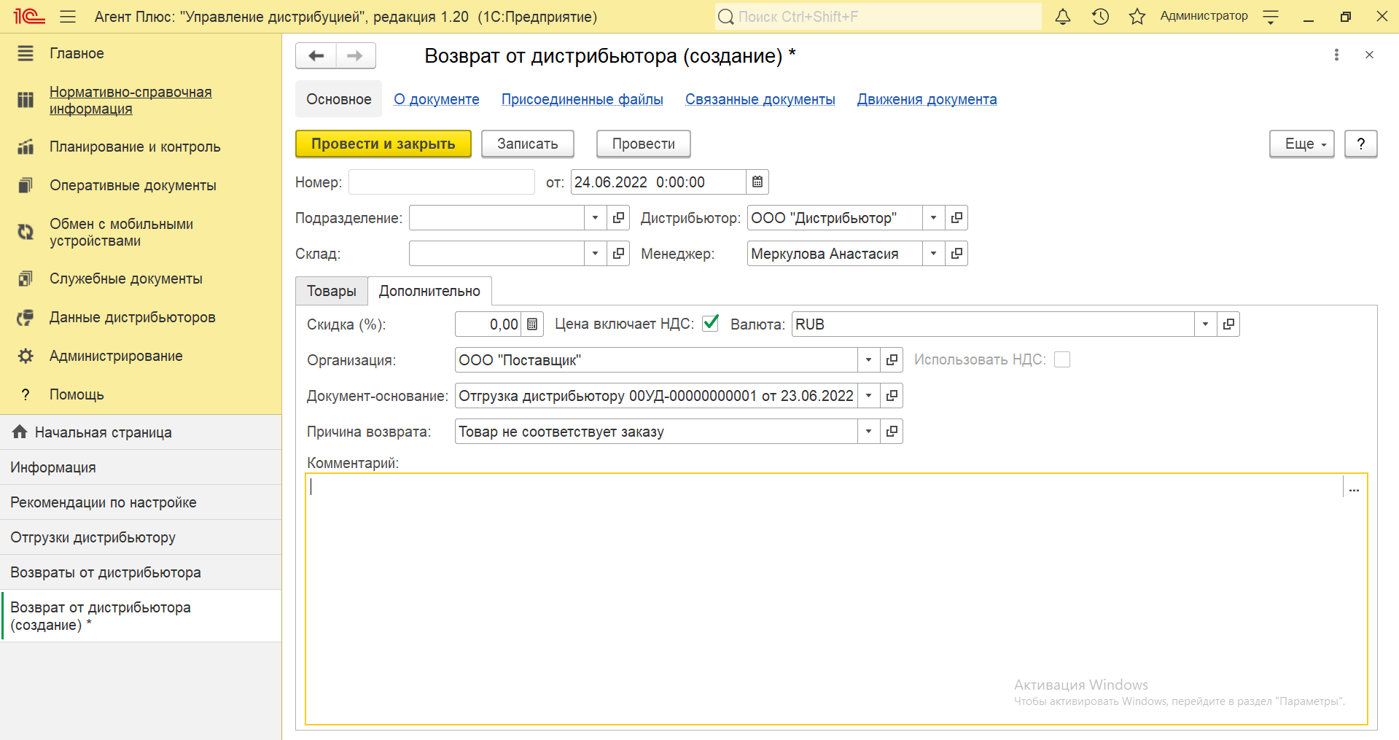Open history clock icon
Screen dimensions: 1399x740
point(1100,16)
